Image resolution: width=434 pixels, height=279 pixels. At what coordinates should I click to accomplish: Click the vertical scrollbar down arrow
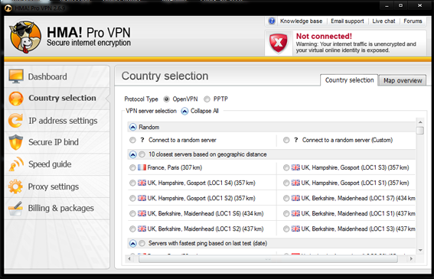(420, 250)
